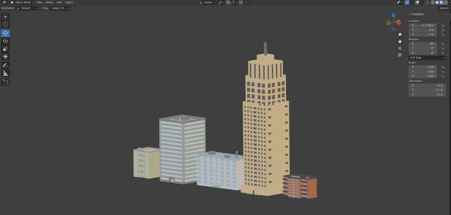Screen dimensions: 451x215
Task: Open the XYZ Euler rotation mode dropdown
Action: click(427, 58)
